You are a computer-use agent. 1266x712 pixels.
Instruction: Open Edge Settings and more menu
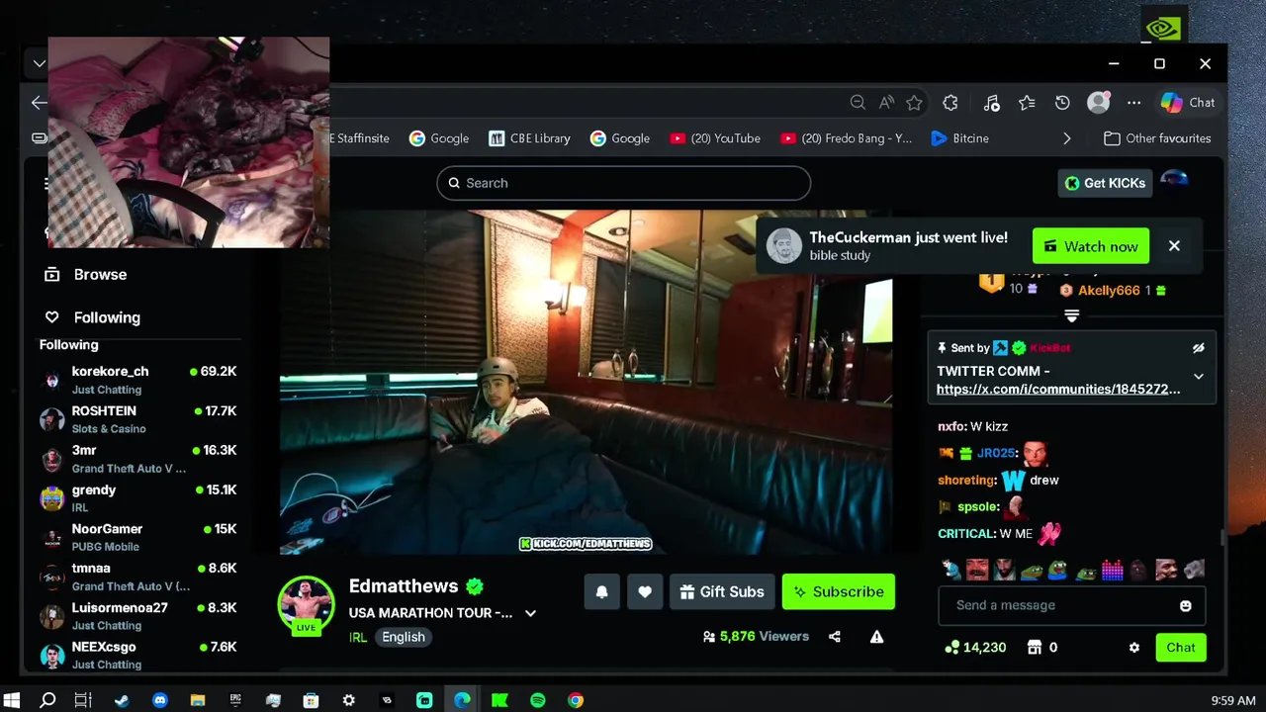coord(1133,103)
